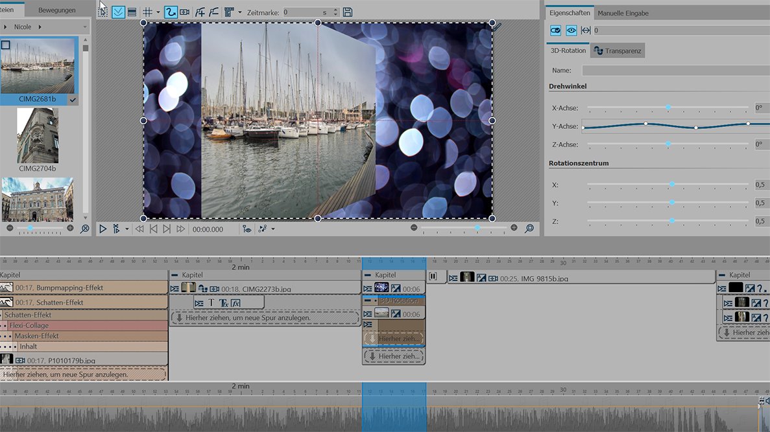Toggle the eye visibility button in Eigenschaften
The image size is (770, 432).
571,30
